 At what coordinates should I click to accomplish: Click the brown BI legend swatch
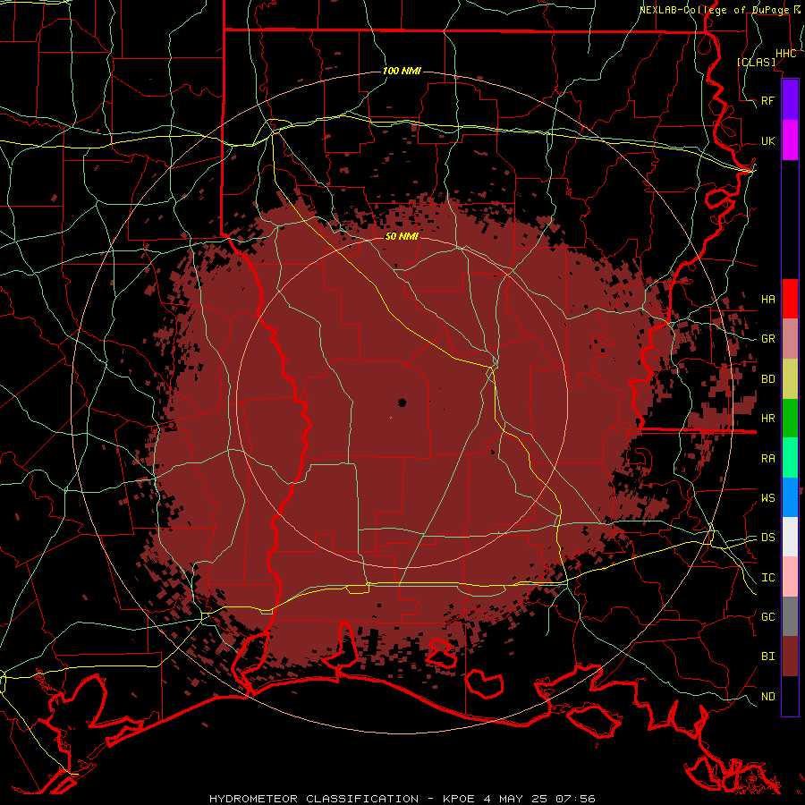click(790, 657)
